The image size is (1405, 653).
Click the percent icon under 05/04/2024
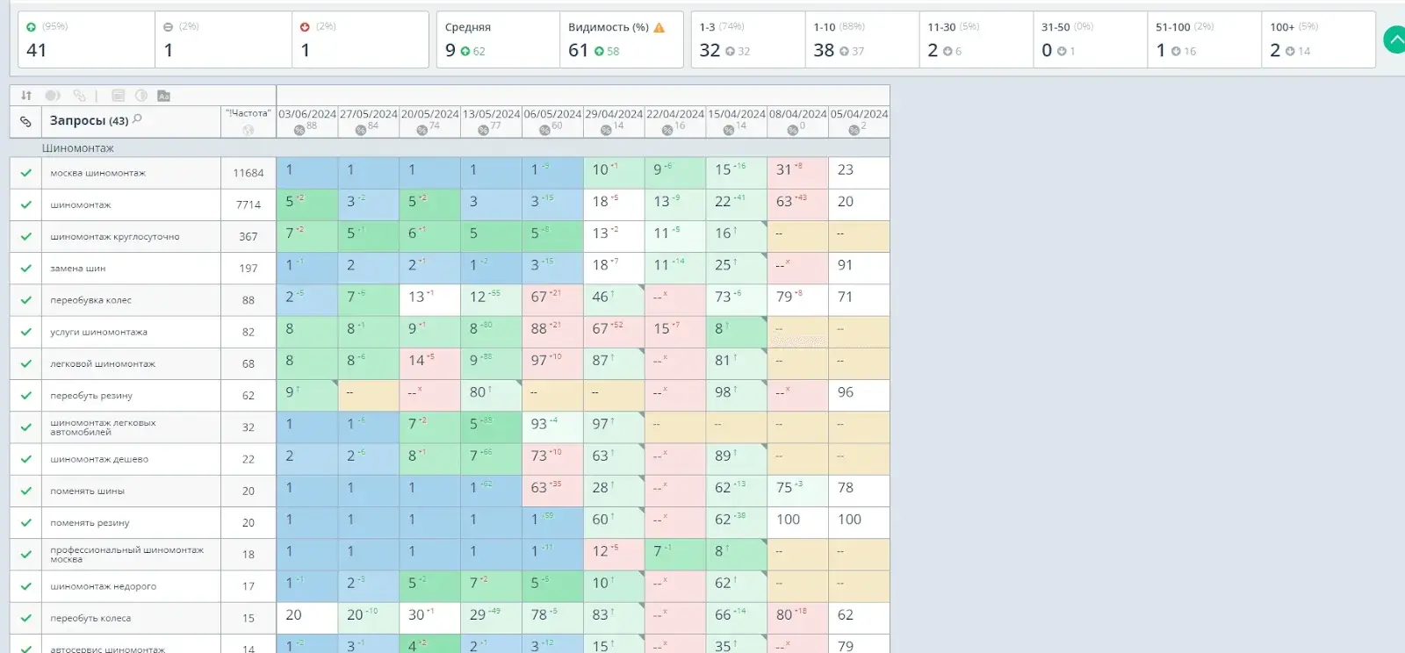pyautogui.click(x=854, y=130)
